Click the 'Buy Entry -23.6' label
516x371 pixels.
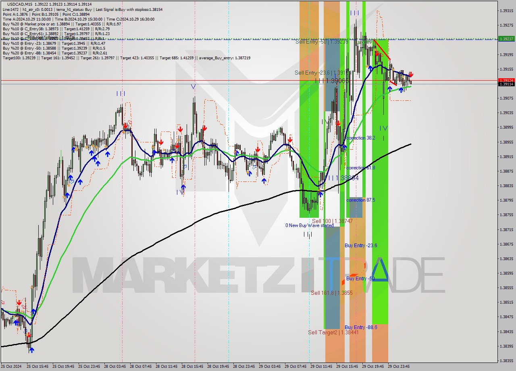[361, 246]
